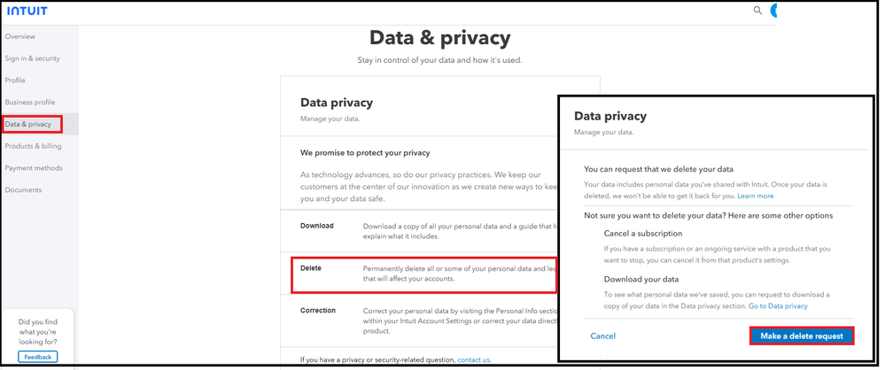Navigate to Products & billing
The height and width of the screenshot is (370, 885).
coord(34,146)
